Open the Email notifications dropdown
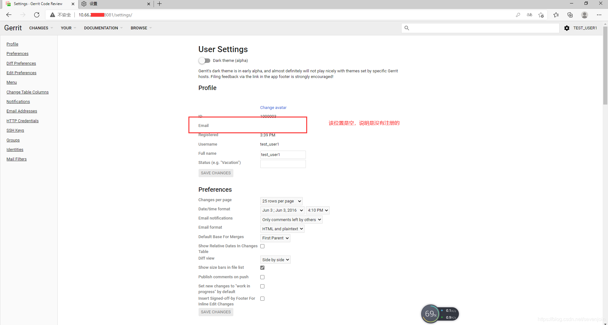608x325 pixels. [x=291, y=220]
